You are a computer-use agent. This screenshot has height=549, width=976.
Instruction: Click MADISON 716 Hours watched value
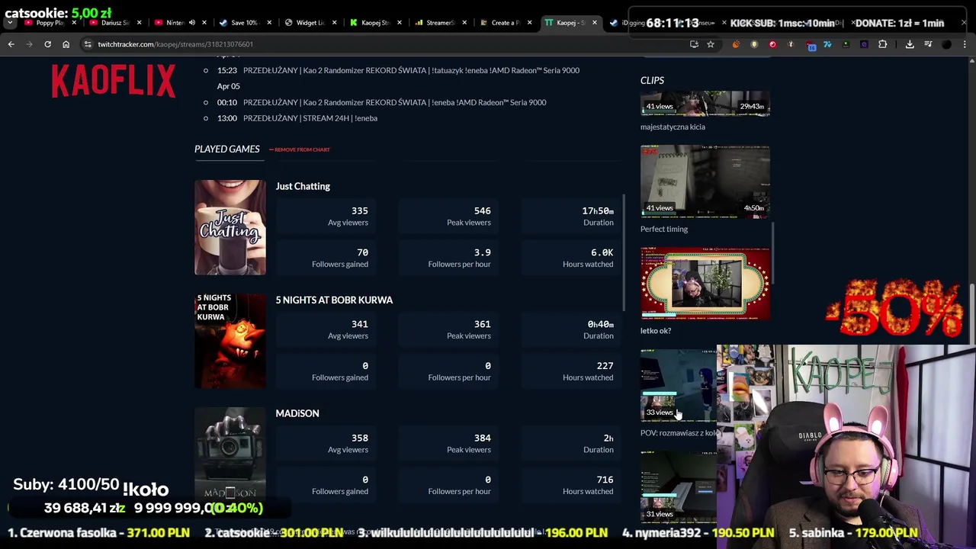[x=605, y=480]
